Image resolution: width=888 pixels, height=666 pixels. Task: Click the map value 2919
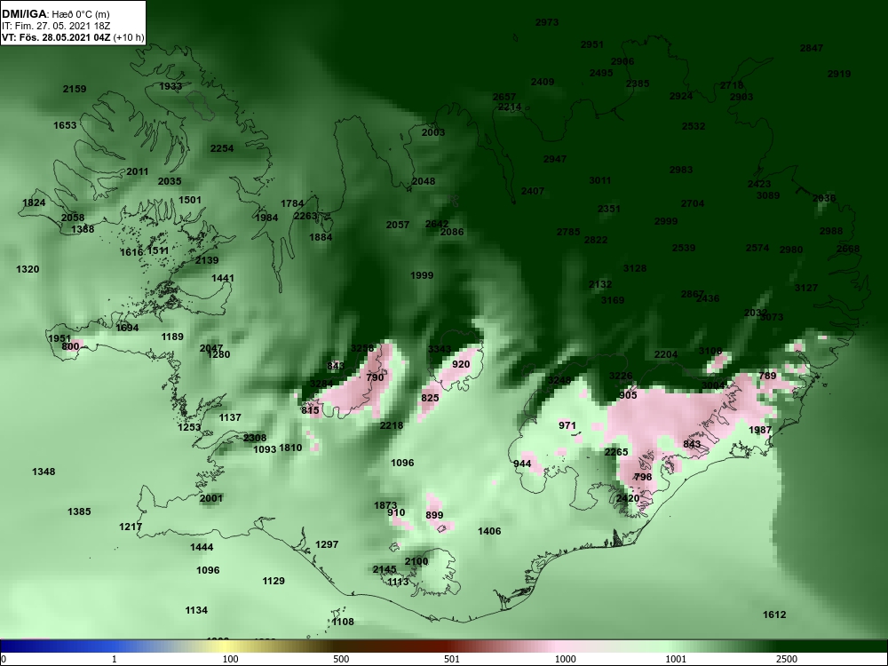point(839,74)
